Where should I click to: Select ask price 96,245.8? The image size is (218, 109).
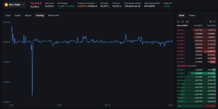[181, 37]
